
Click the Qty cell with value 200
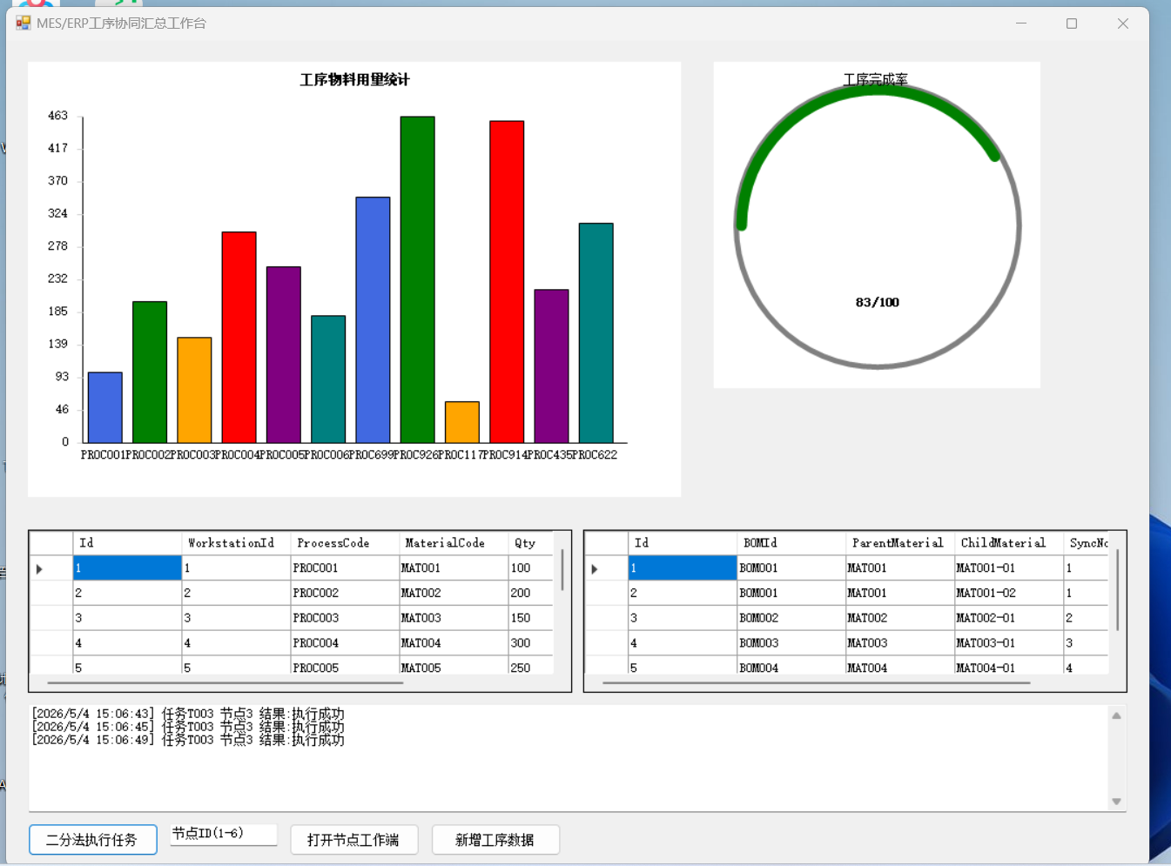click(x=530, y=594)
